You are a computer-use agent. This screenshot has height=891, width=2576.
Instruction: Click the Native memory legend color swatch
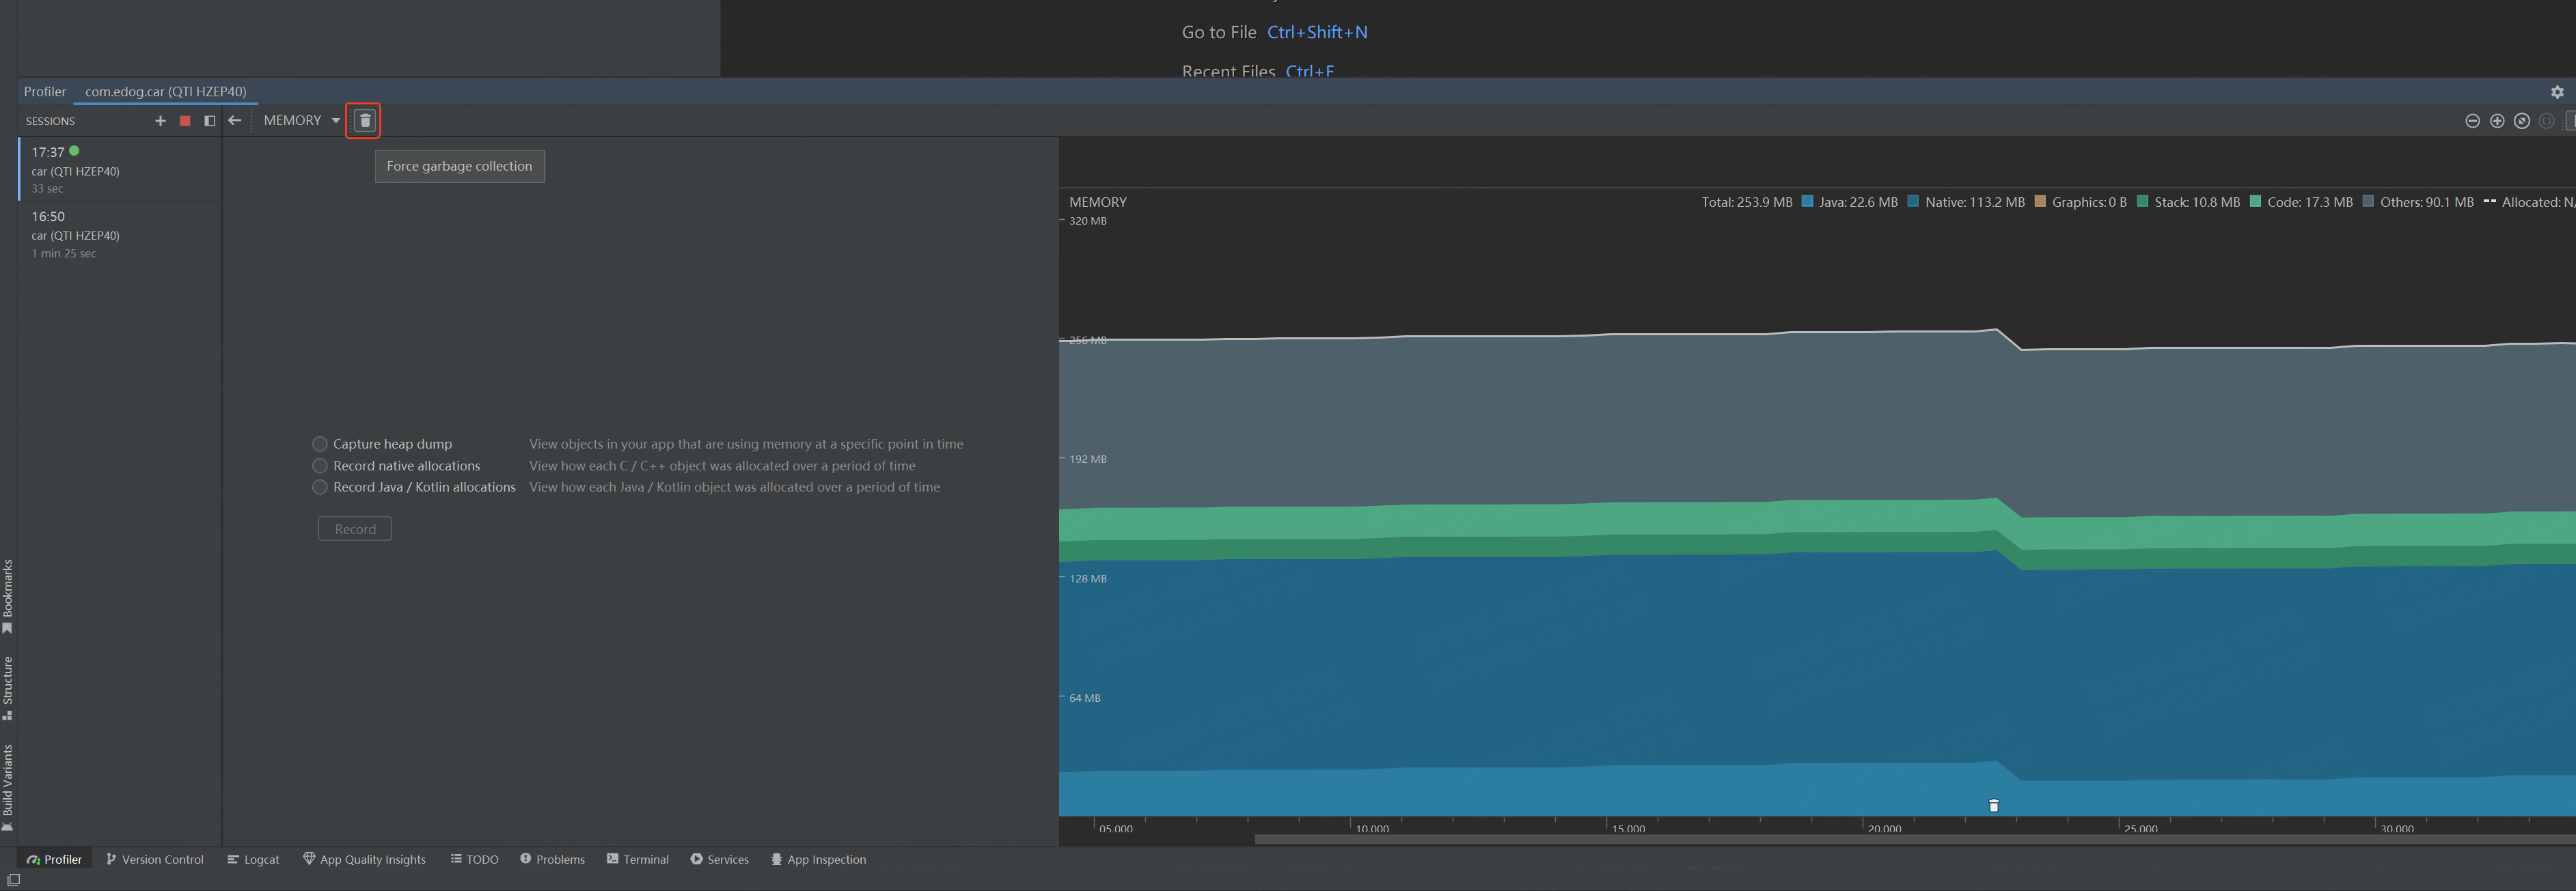[x=1913, y=202]
